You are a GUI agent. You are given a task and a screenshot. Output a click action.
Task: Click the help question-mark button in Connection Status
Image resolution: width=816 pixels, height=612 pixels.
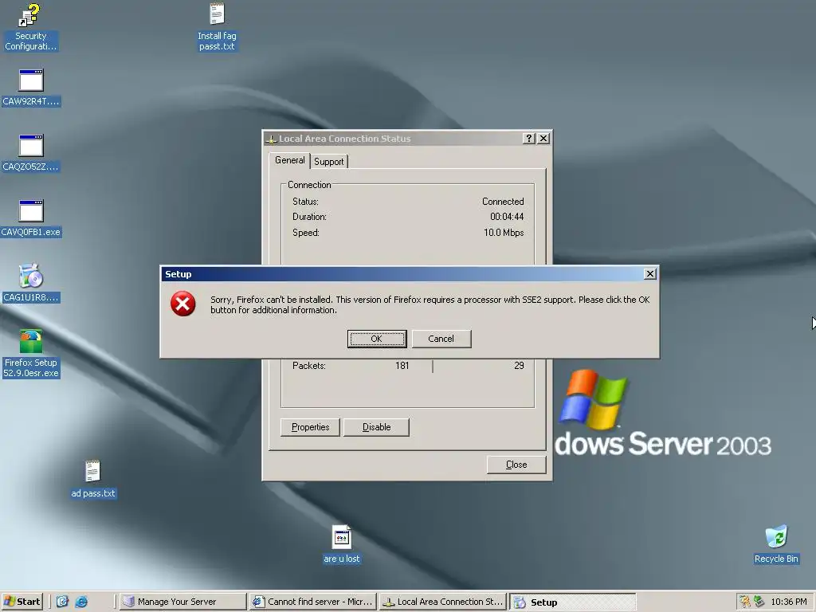(x=529, y=139)
